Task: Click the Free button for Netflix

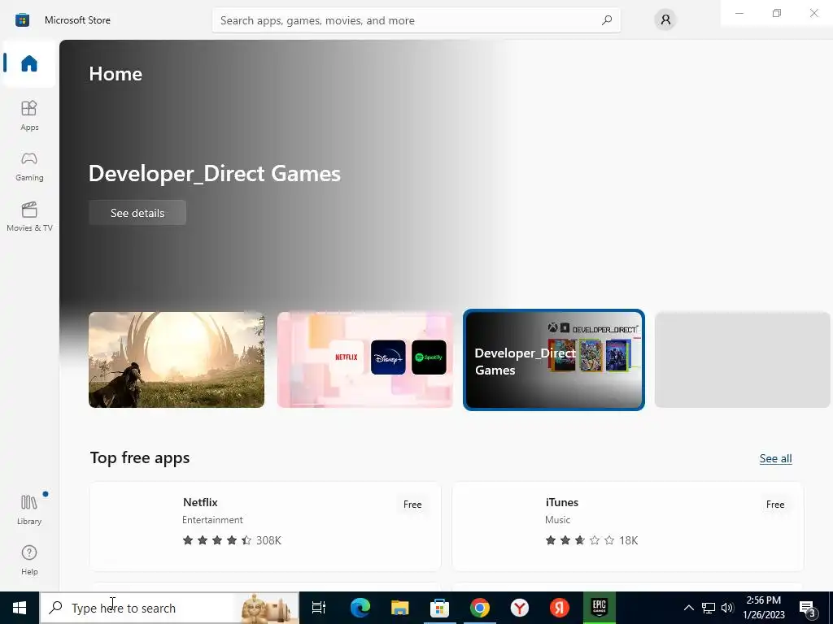Action: coord(412,505)
